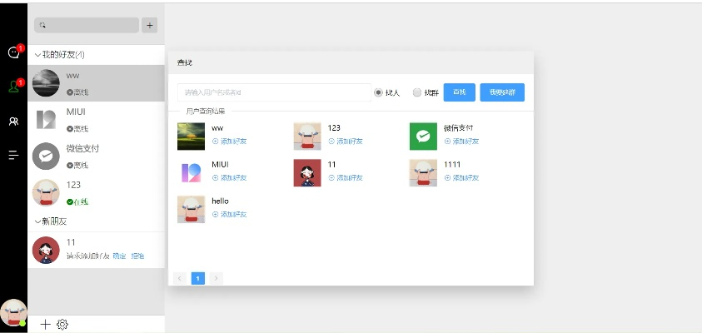This screenshot has height=333, width=702.
Task: Click the add friend plus icon under 1111 result
Action: click(447, 177)
